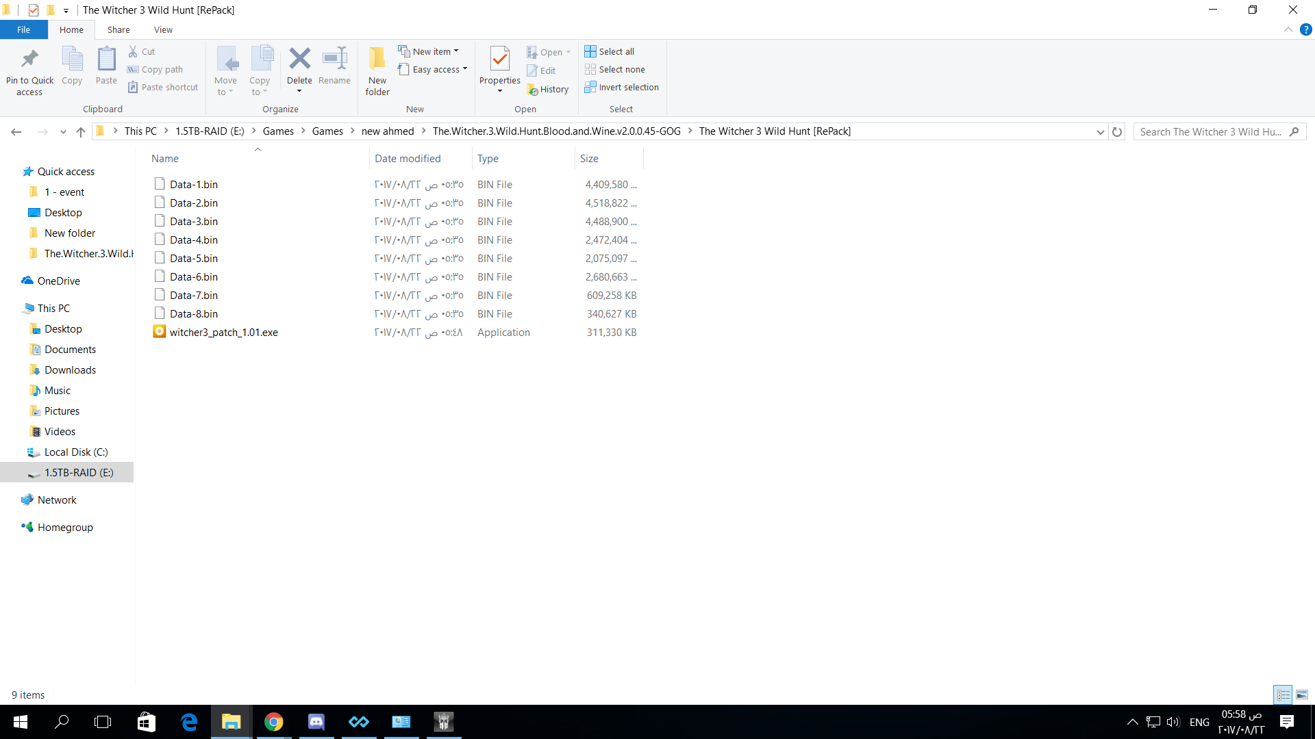1315x739 pixels.
Task: Switch to large icons view layout
Action: click(1302, 695)
